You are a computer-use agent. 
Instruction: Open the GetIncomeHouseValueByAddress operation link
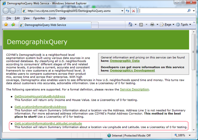point(40,96)
